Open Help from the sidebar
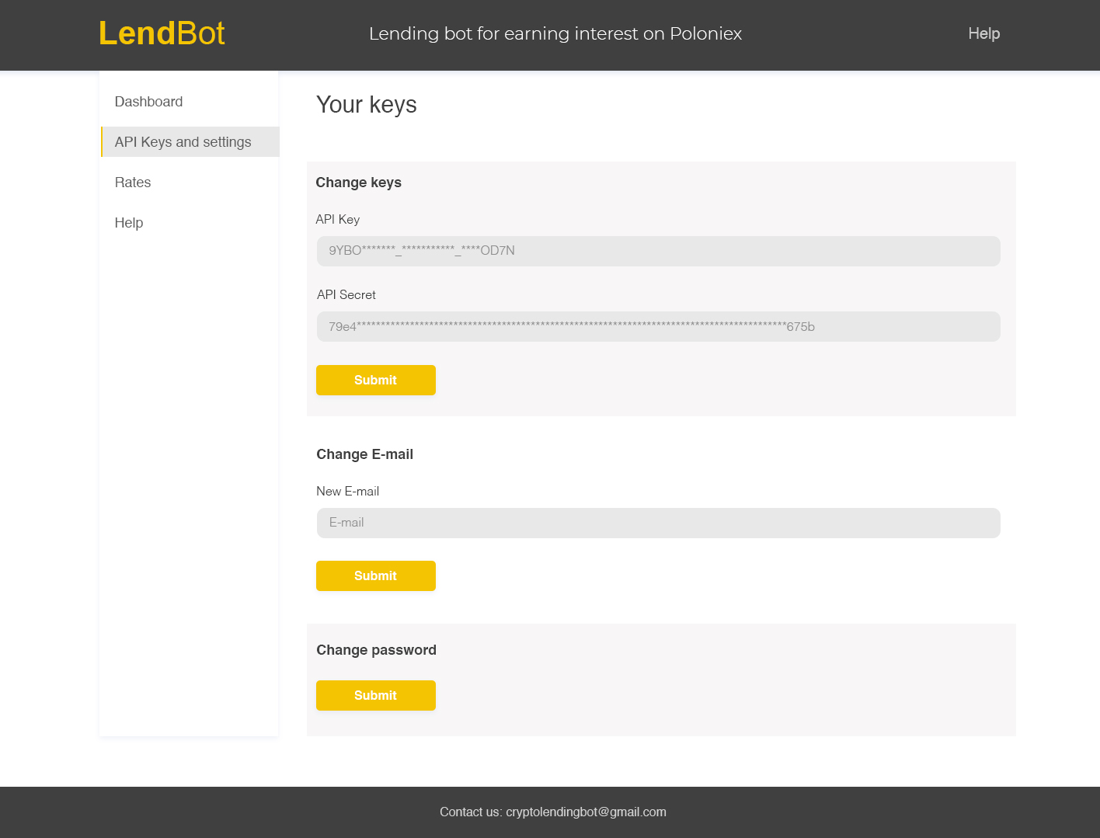 (128, 223)
